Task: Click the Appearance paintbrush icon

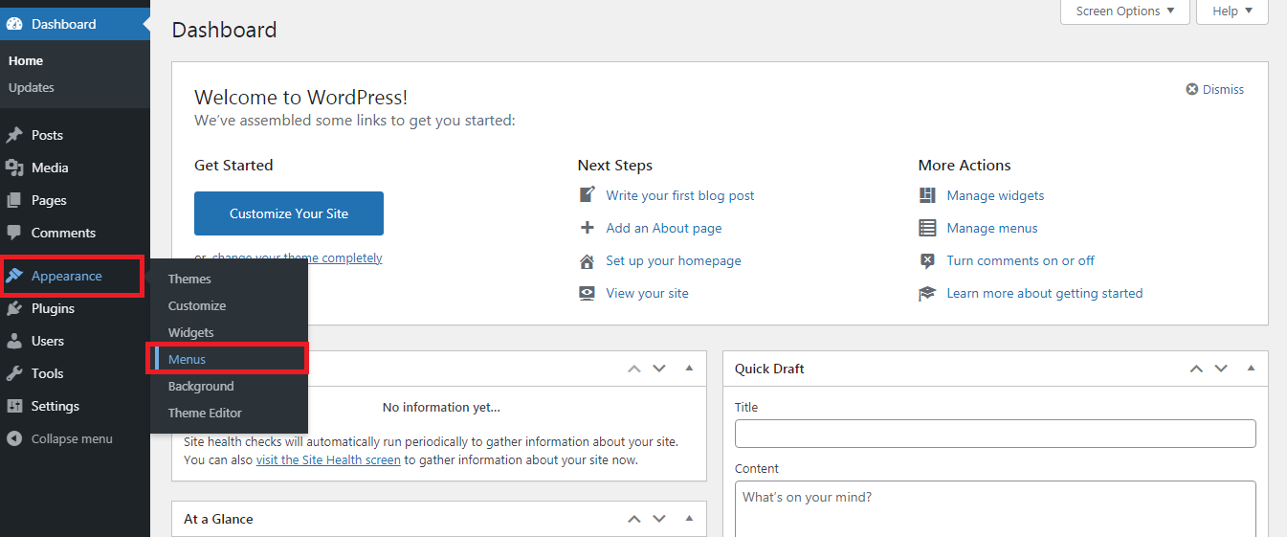Action: [x=14, y=276]
